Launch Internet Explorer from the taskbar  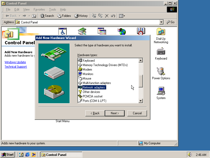tap(27, 155)
